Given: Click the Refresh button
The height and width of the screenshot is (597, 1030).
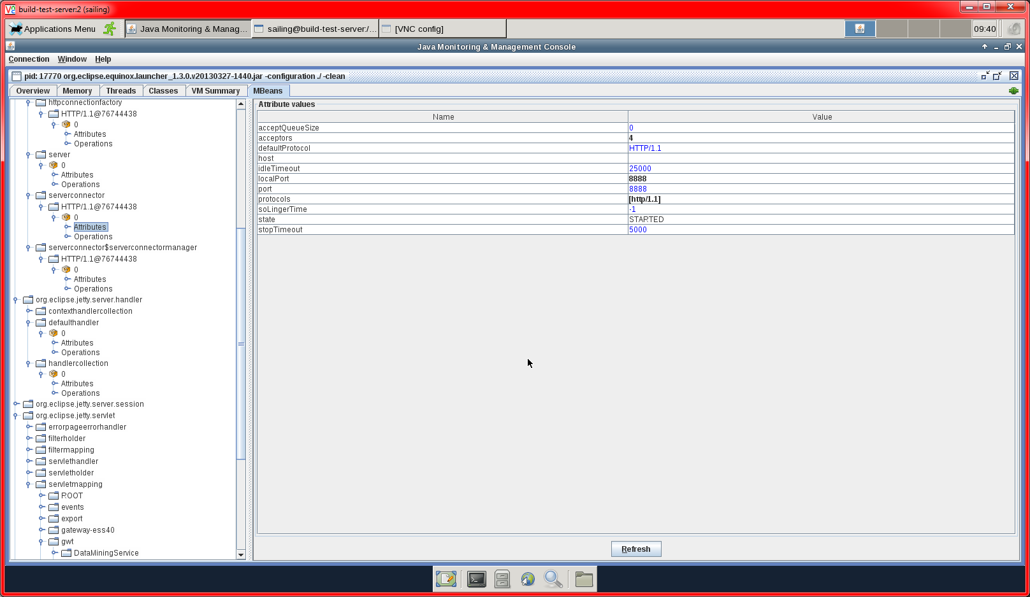Looking at the screenshot, I should click(x=636, y=549).
